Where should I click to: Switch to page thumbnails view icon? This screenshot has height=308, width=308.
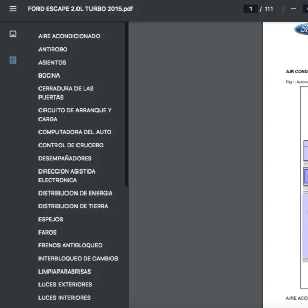point(13,34)
